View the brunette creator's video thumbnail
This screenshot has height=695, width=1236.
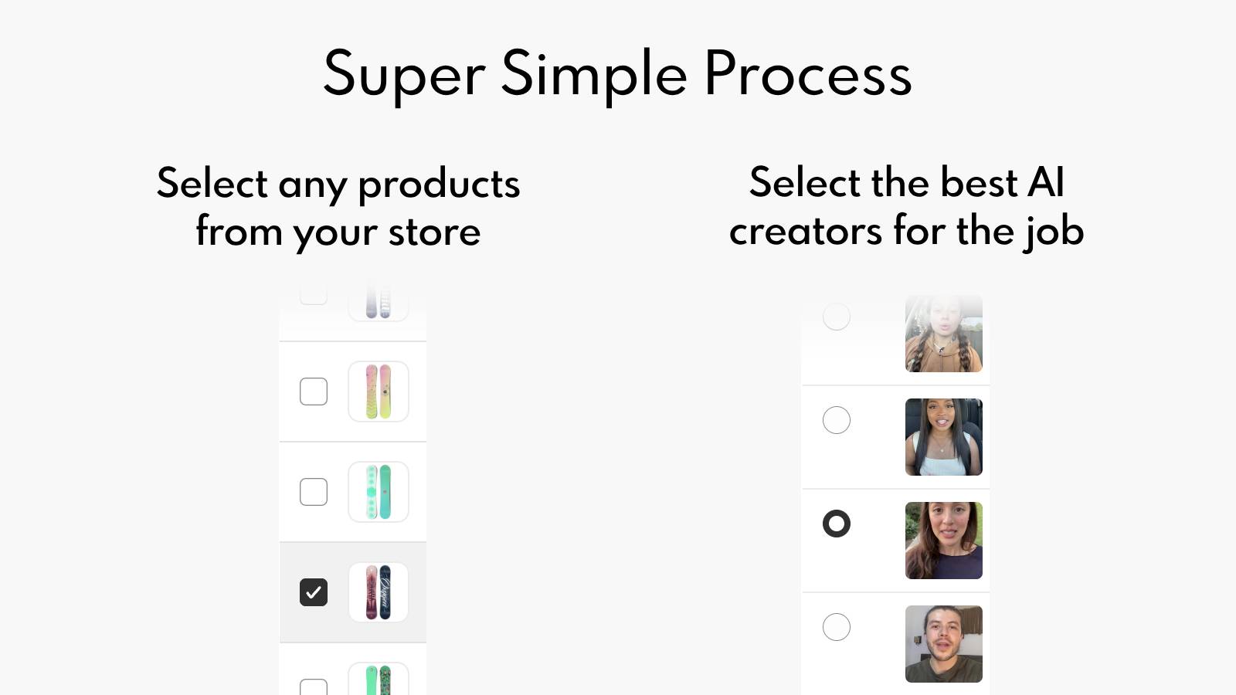point(943,540)
